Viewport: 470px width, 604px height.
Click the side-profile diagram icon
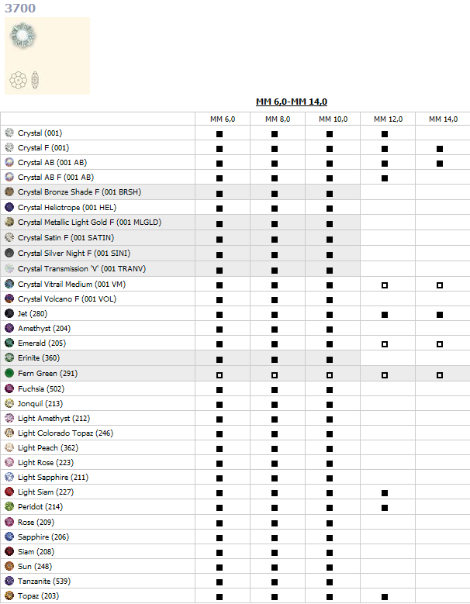coord(35,80)
